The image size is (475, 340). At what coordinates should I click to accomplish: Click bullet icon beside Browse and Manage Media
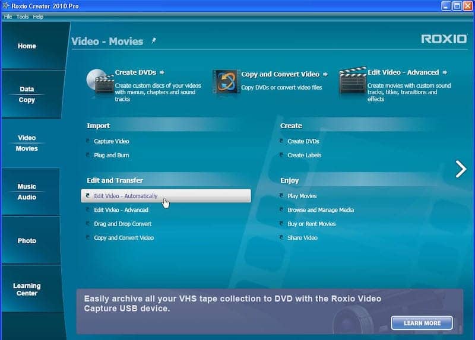click(x=281, y=209)
